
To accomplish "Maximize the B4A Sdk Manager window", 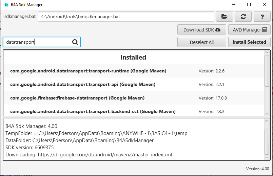I will [x=249, y=5].
